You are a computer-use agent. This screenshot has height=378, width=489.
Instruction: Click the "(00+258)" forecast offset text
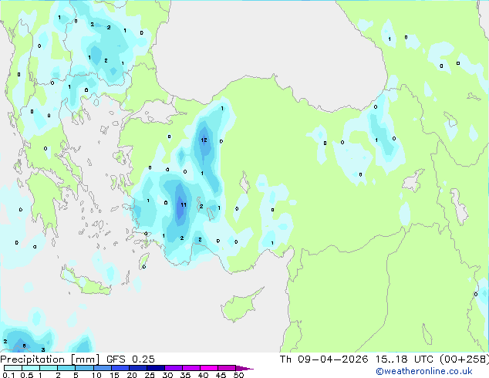[464, 359]
